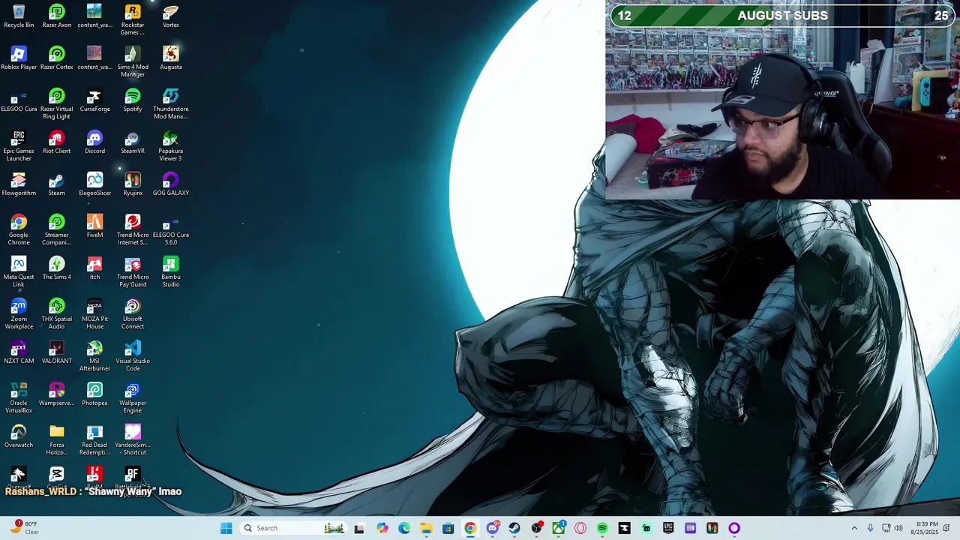
Task: Open the Forza Horizon folder icon
Action: (56, 439)
